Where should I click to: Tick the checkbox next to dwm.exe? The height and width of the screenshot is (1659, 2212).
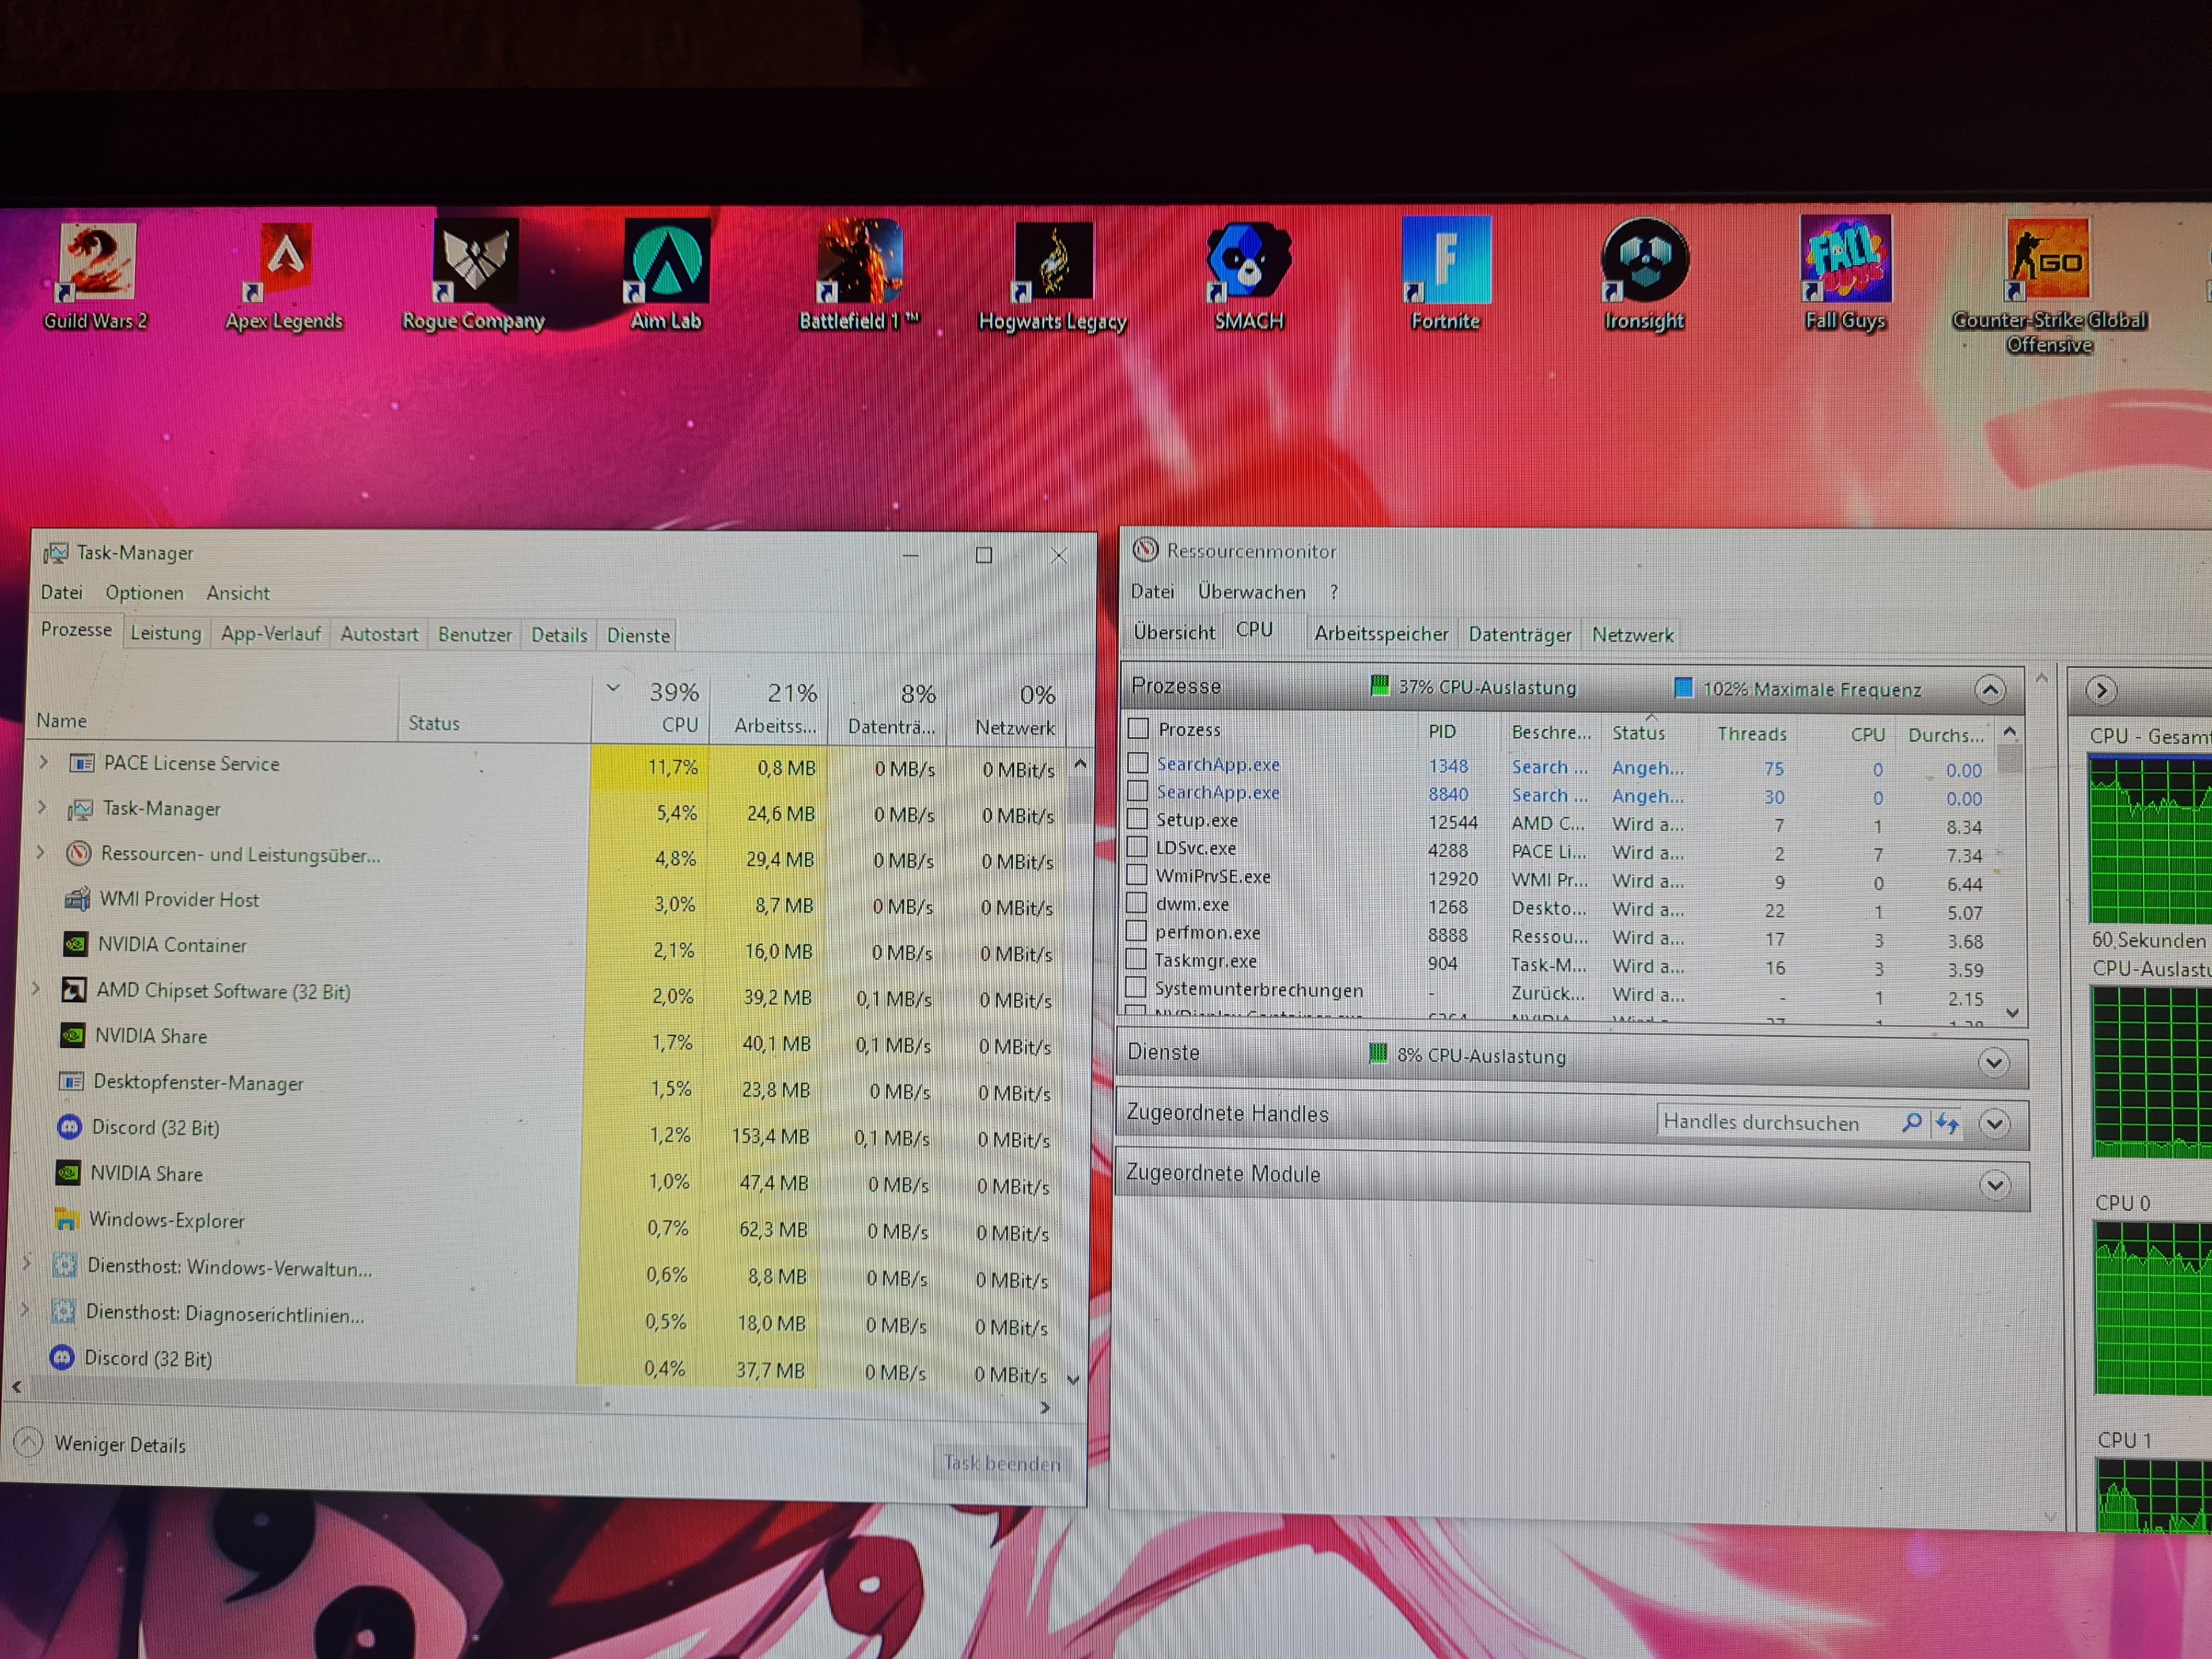(x=1136, y=903)
